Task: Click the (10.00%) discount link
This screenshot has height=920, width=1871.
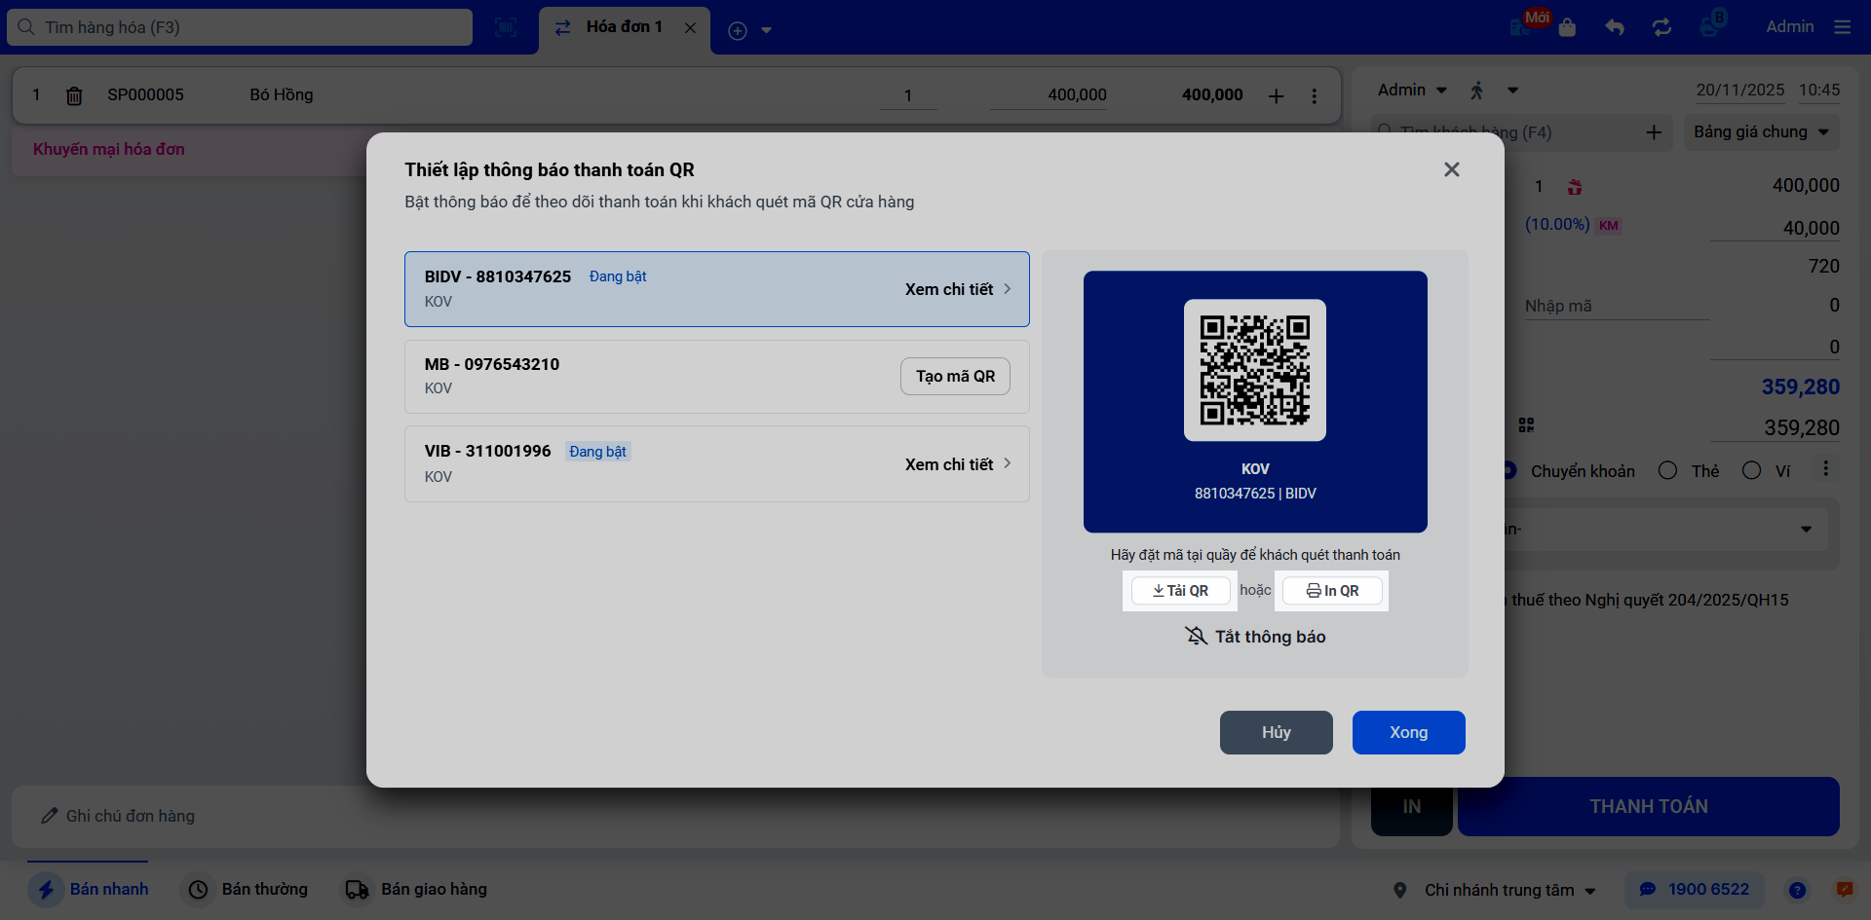Action: 1557,224
